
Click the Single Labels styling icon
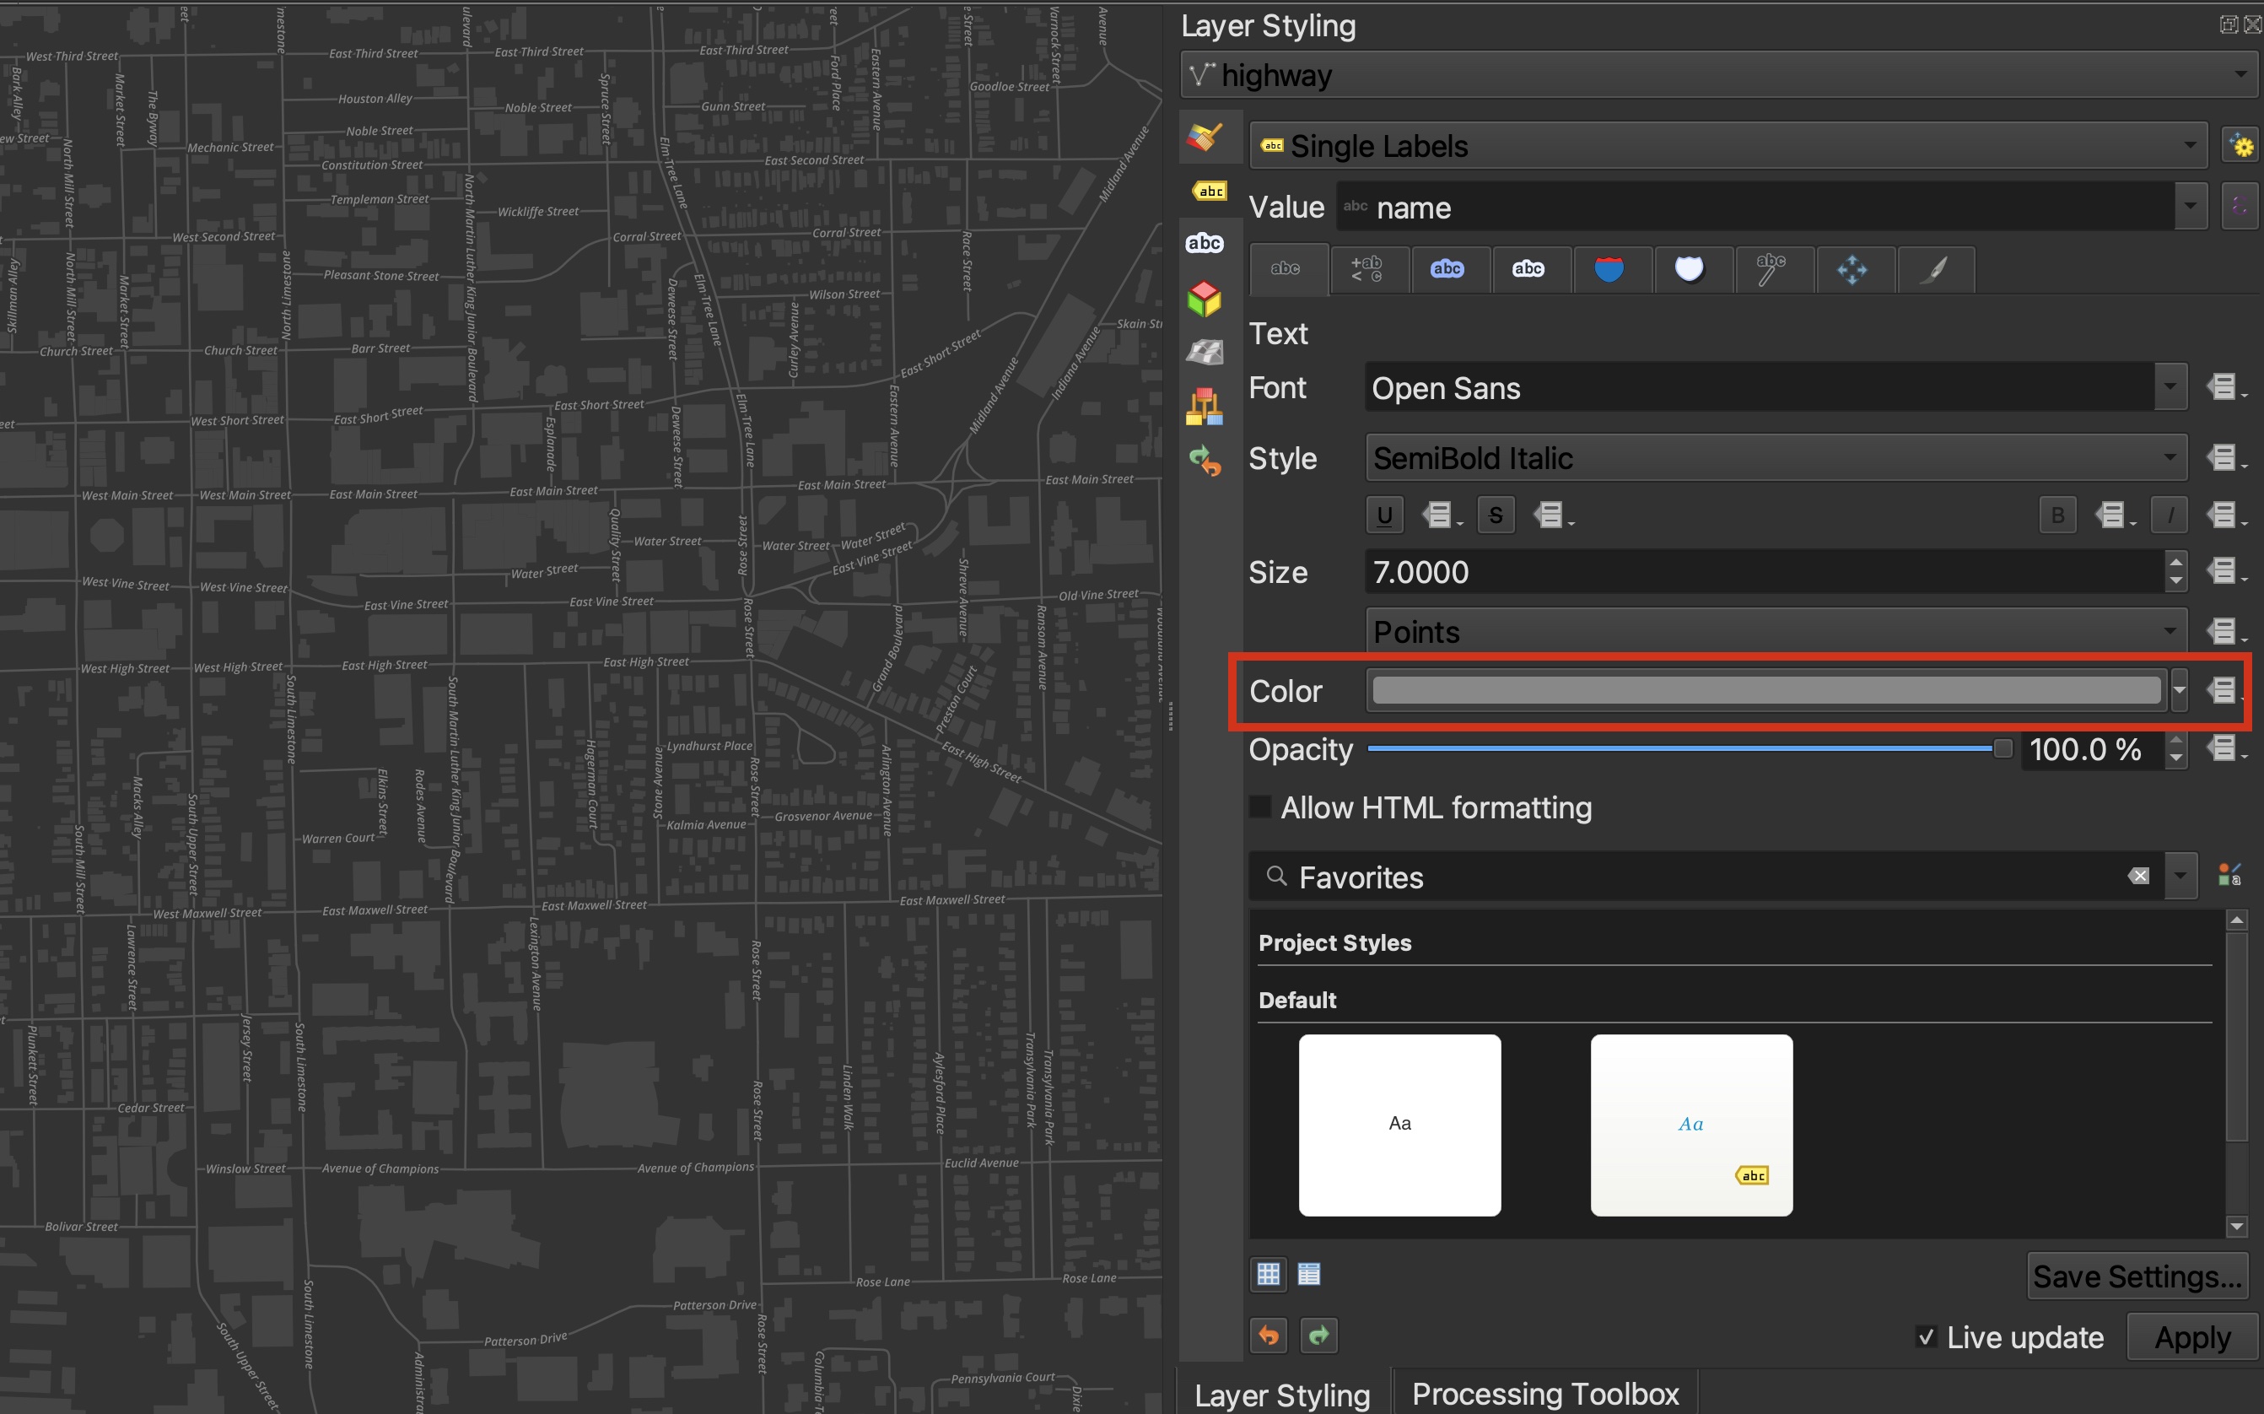tap(1275, 145)
